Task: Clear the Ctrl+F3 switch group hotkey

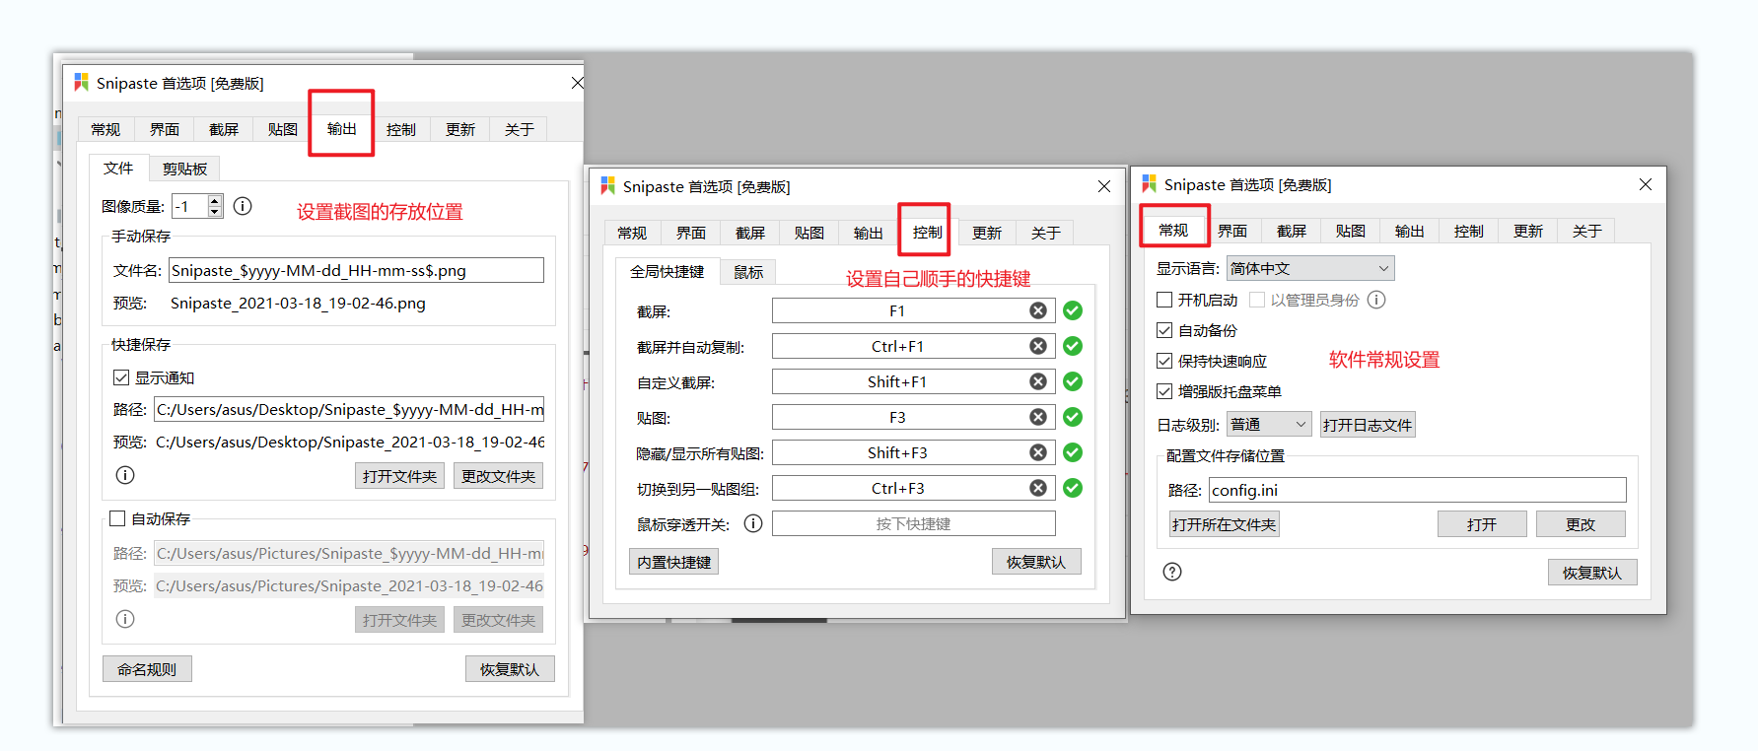Action: click(1038, 488)
